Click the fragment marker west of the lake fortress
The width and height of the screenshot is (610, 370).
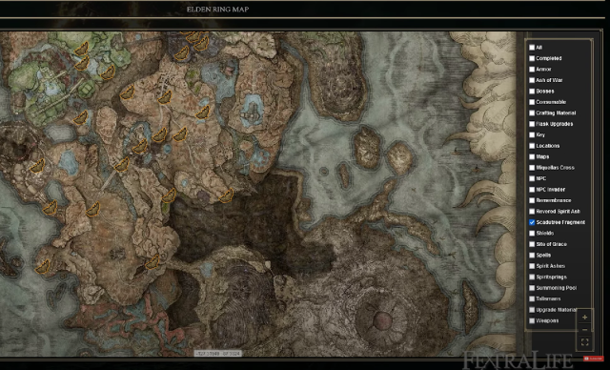coord(203,113)
